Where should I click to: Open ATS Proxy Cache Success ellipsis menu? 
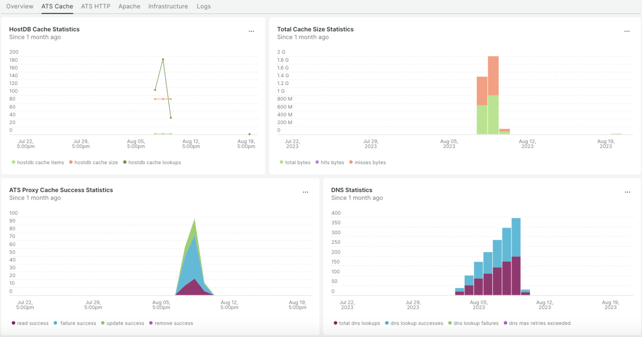click(305, 192)
